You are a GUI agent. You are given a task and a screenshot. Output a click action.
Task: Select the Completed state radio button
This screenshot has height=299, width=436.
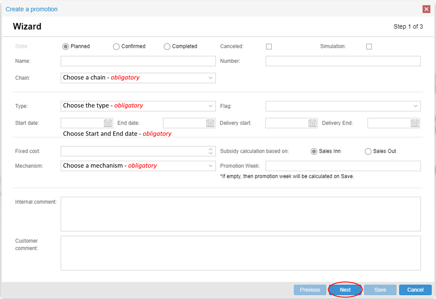coord(167,47)
